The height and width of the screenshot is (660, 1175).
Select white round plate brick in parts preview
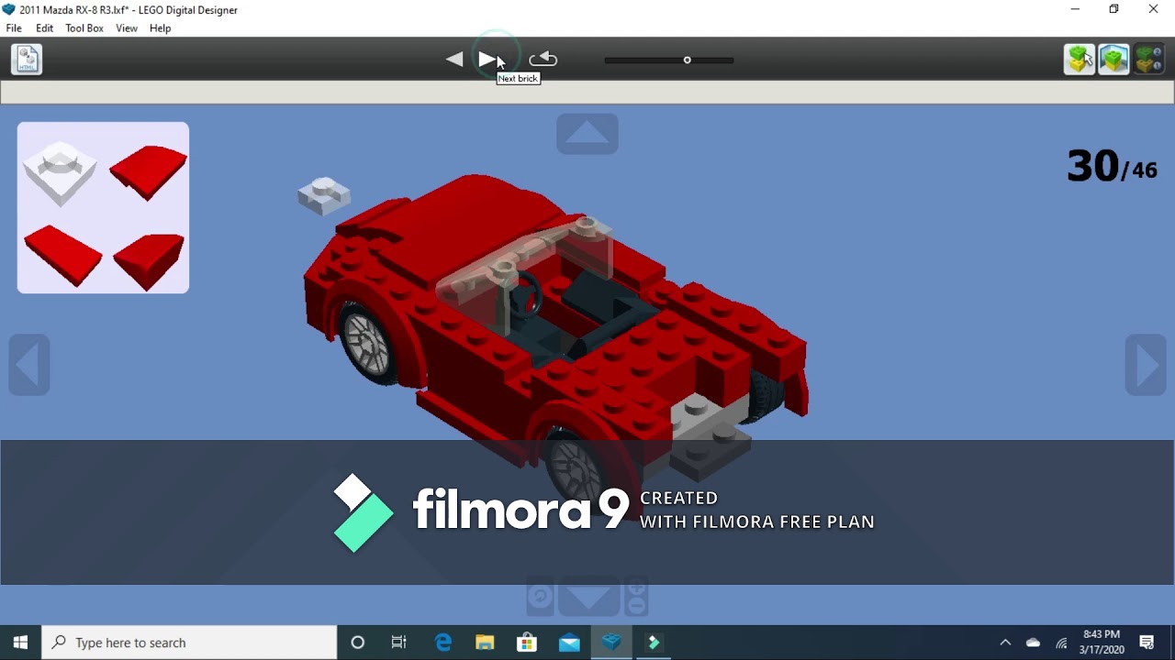(60, 173)
